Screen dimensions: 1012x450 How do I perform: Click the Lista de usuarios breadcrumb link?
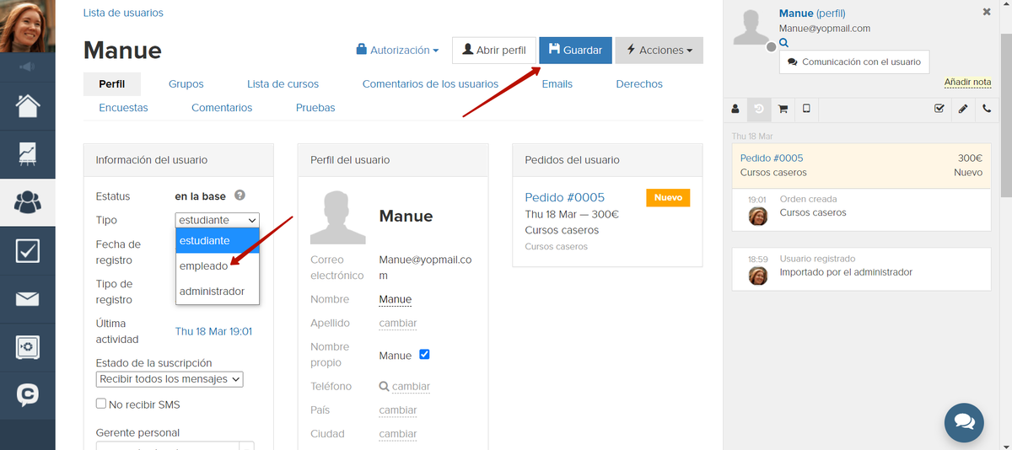click(123, 13)
